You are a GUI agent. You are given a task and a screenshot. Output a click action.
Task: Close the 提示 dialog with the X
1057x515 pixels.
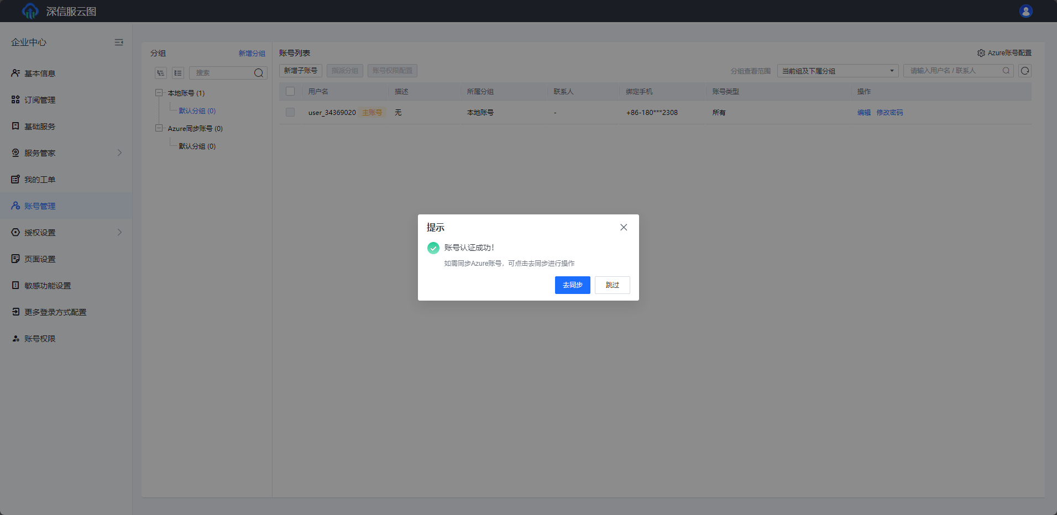624,227
